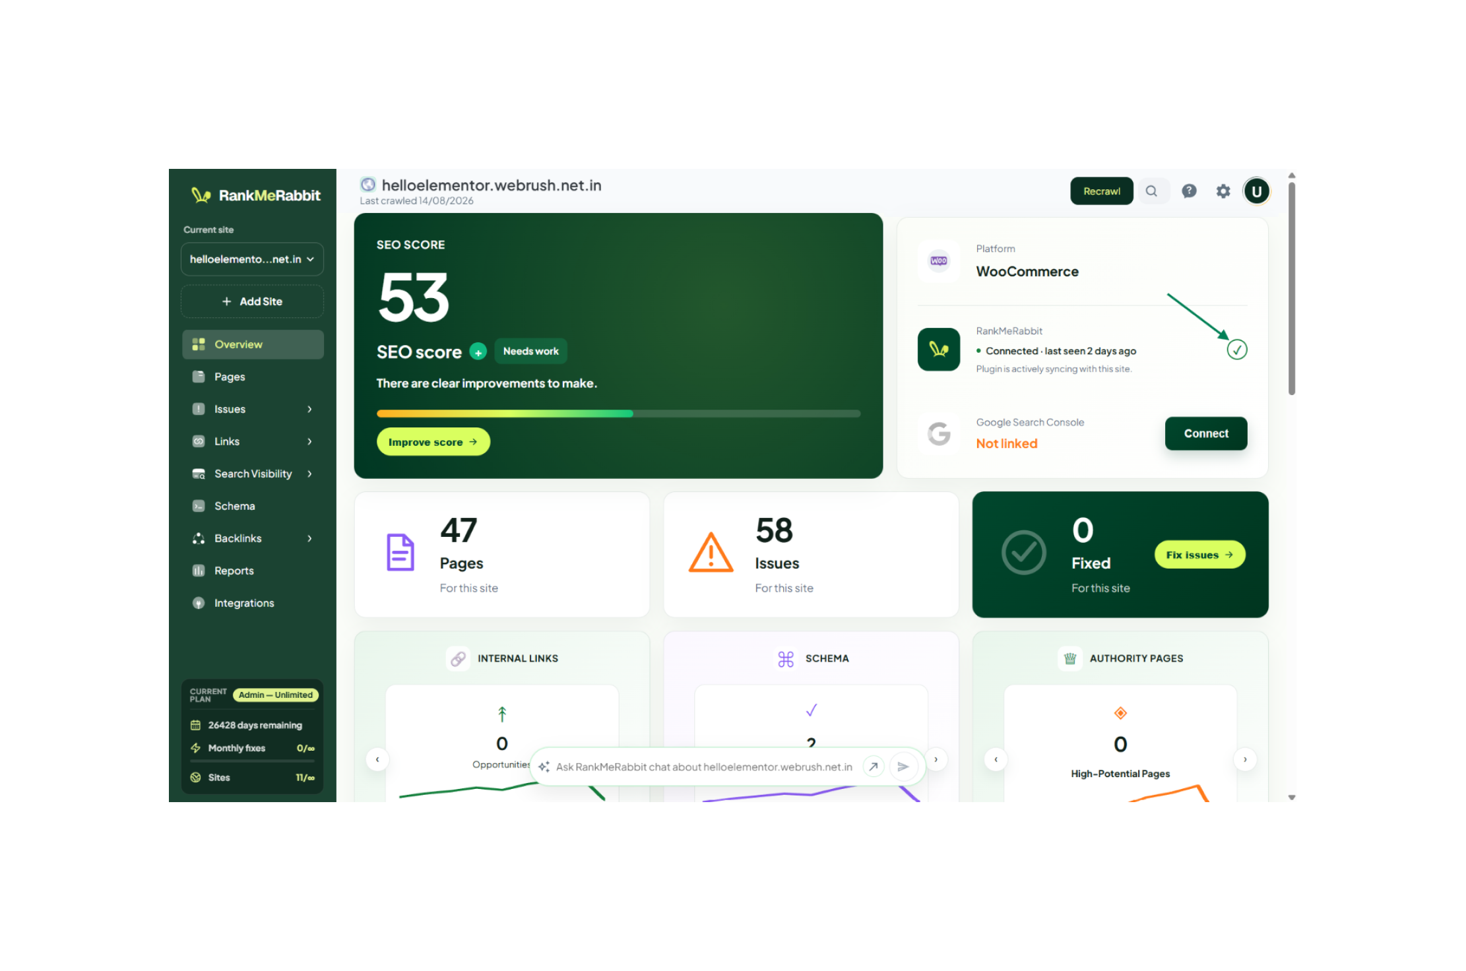Click the connected checkmark circle for RankMeRabbit plugin
The image size is (1466, 971).
coord(1237,350)
